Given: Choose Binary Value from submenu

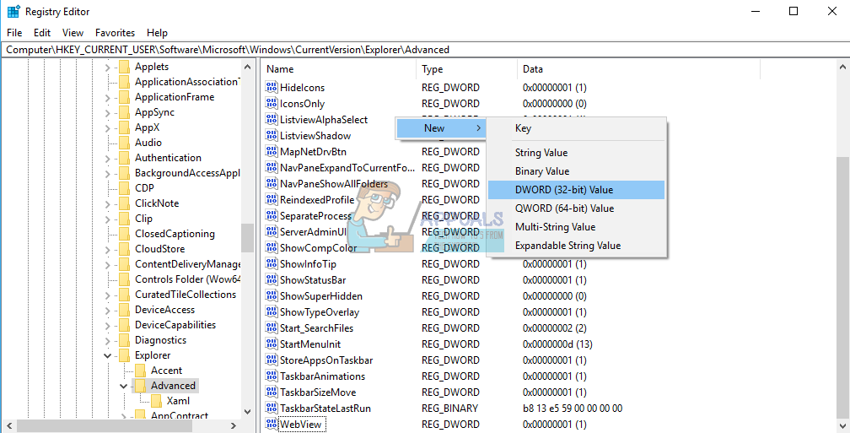Looking at the screenshot, I should click(x=576, y=171).
